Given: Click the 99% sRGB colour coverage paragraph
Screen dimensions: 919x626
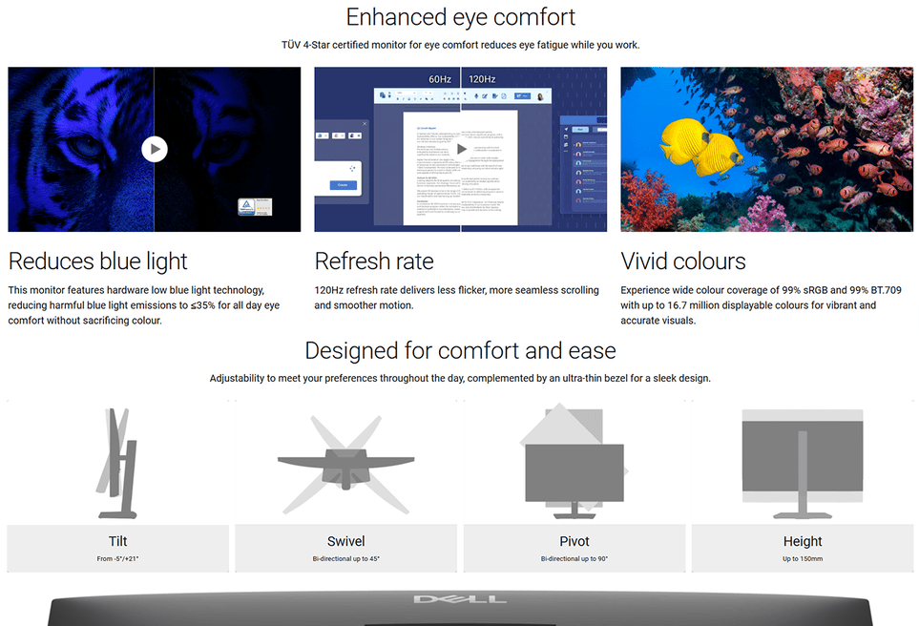Looking at the screenshot, I should [x=761, y=305].
